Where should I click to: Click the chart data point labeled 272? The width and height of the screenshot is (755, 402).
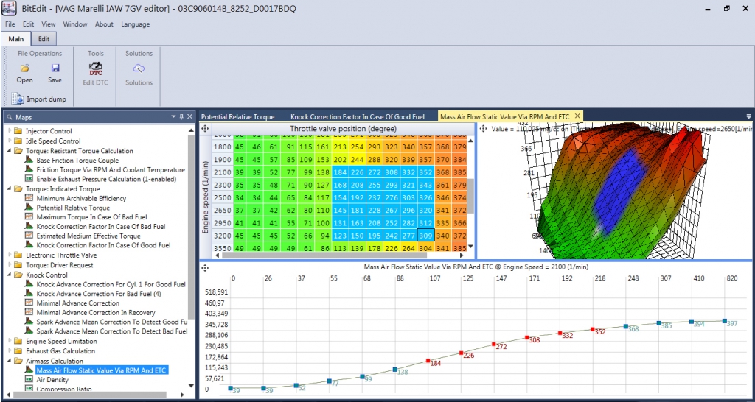tap(494, 345)
